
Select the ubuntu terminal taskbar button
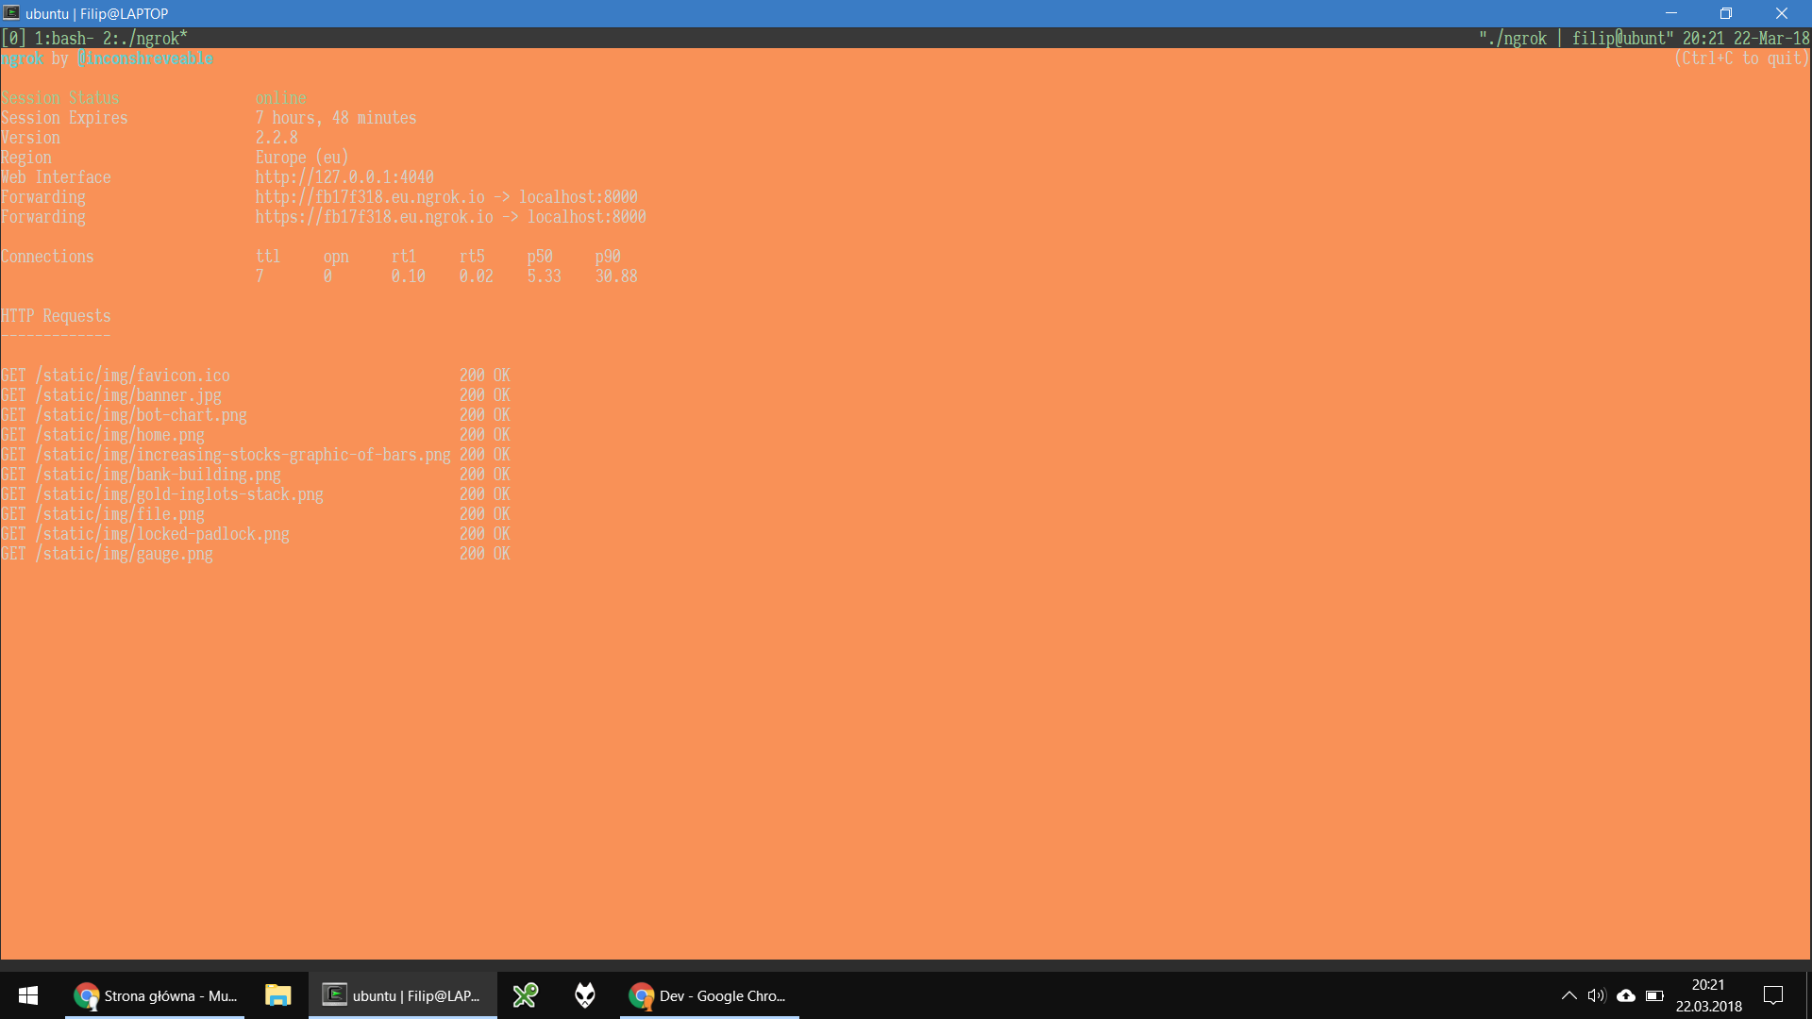(x=403, y=995)
